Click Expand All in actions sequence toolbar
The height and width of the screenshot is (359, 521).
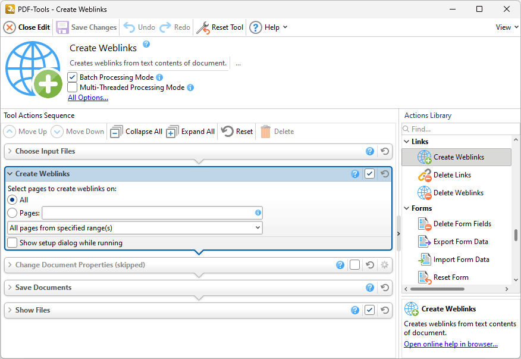pos(190,132)
